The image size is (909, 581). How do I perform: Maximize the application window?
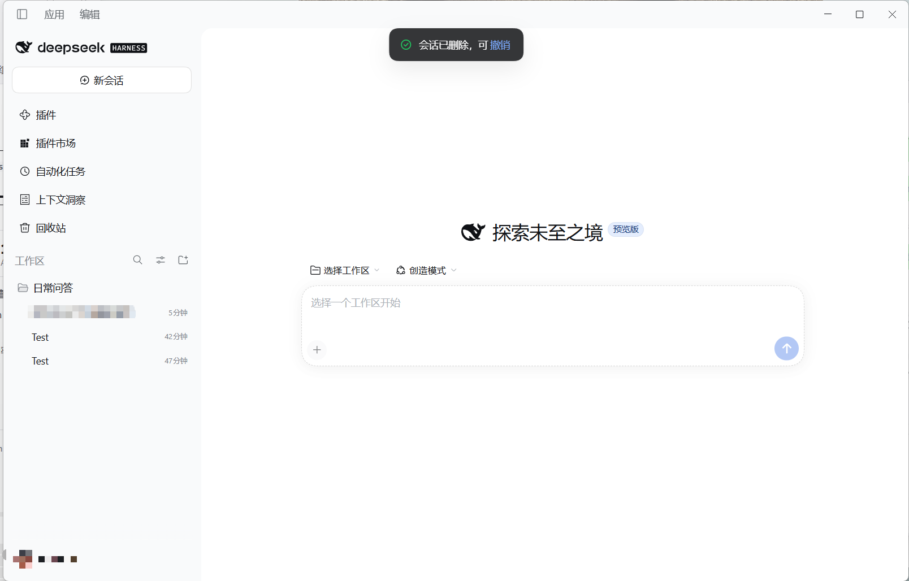click(860, 14)
